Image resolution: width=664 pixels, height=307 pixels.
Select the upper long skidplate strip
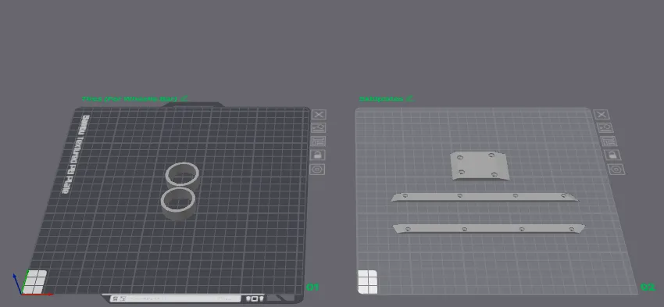(484, 197)
